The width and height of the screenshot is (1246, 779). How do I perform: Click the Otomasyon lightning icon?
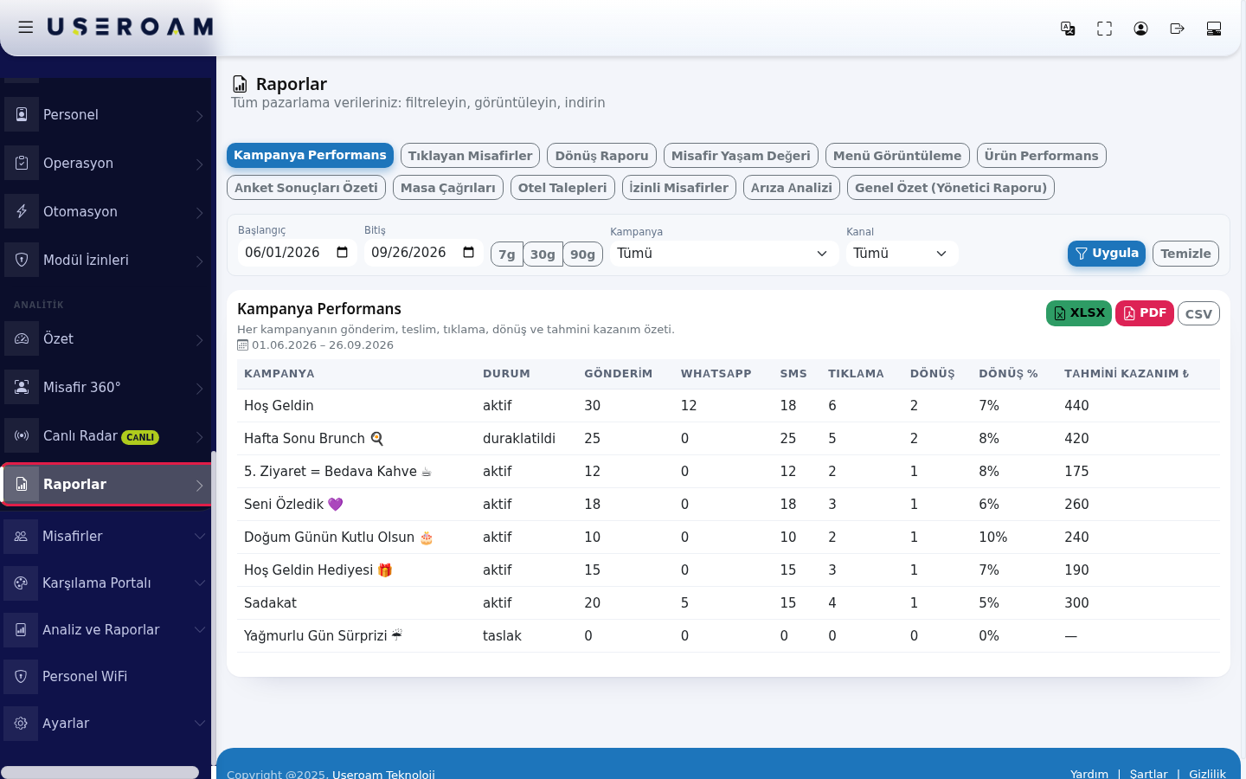22,211
